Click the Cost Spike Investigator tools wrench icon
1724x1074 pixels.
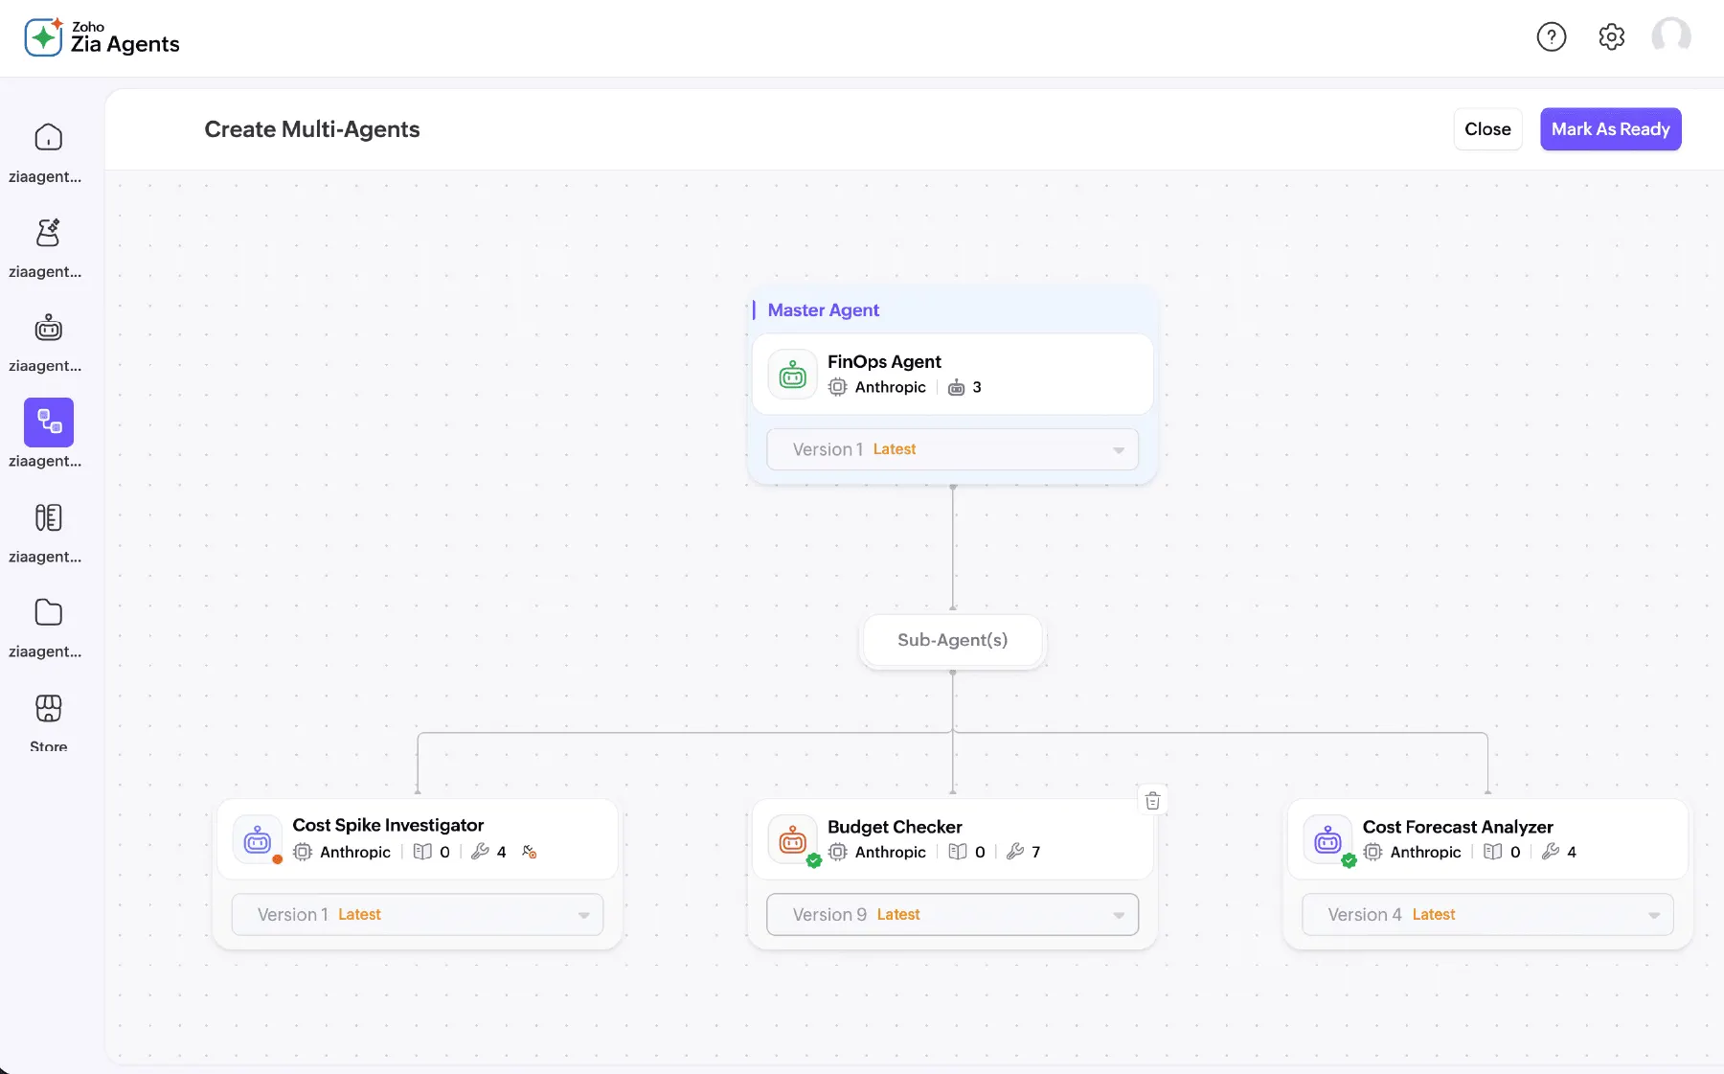480,852
